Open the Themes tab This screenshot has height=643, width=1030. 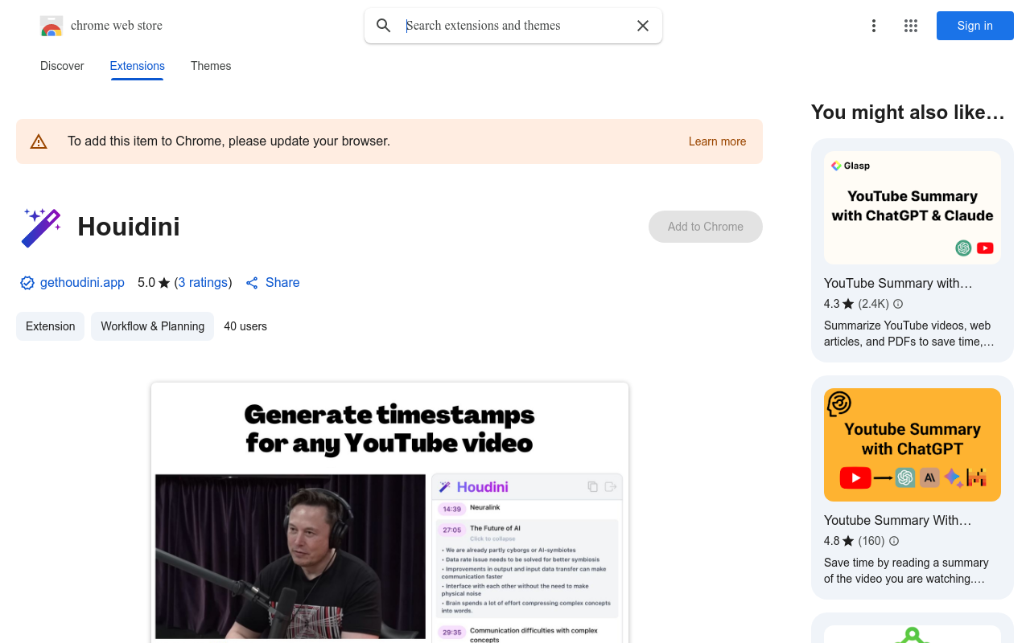[x=211, y=66]
